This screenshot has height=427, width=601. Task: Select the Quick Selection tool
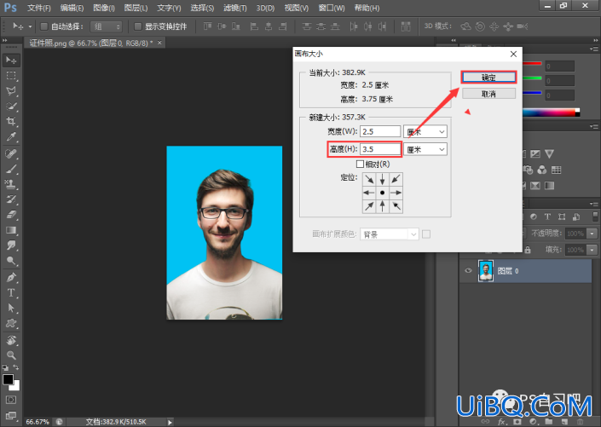[x=11, y=107]
